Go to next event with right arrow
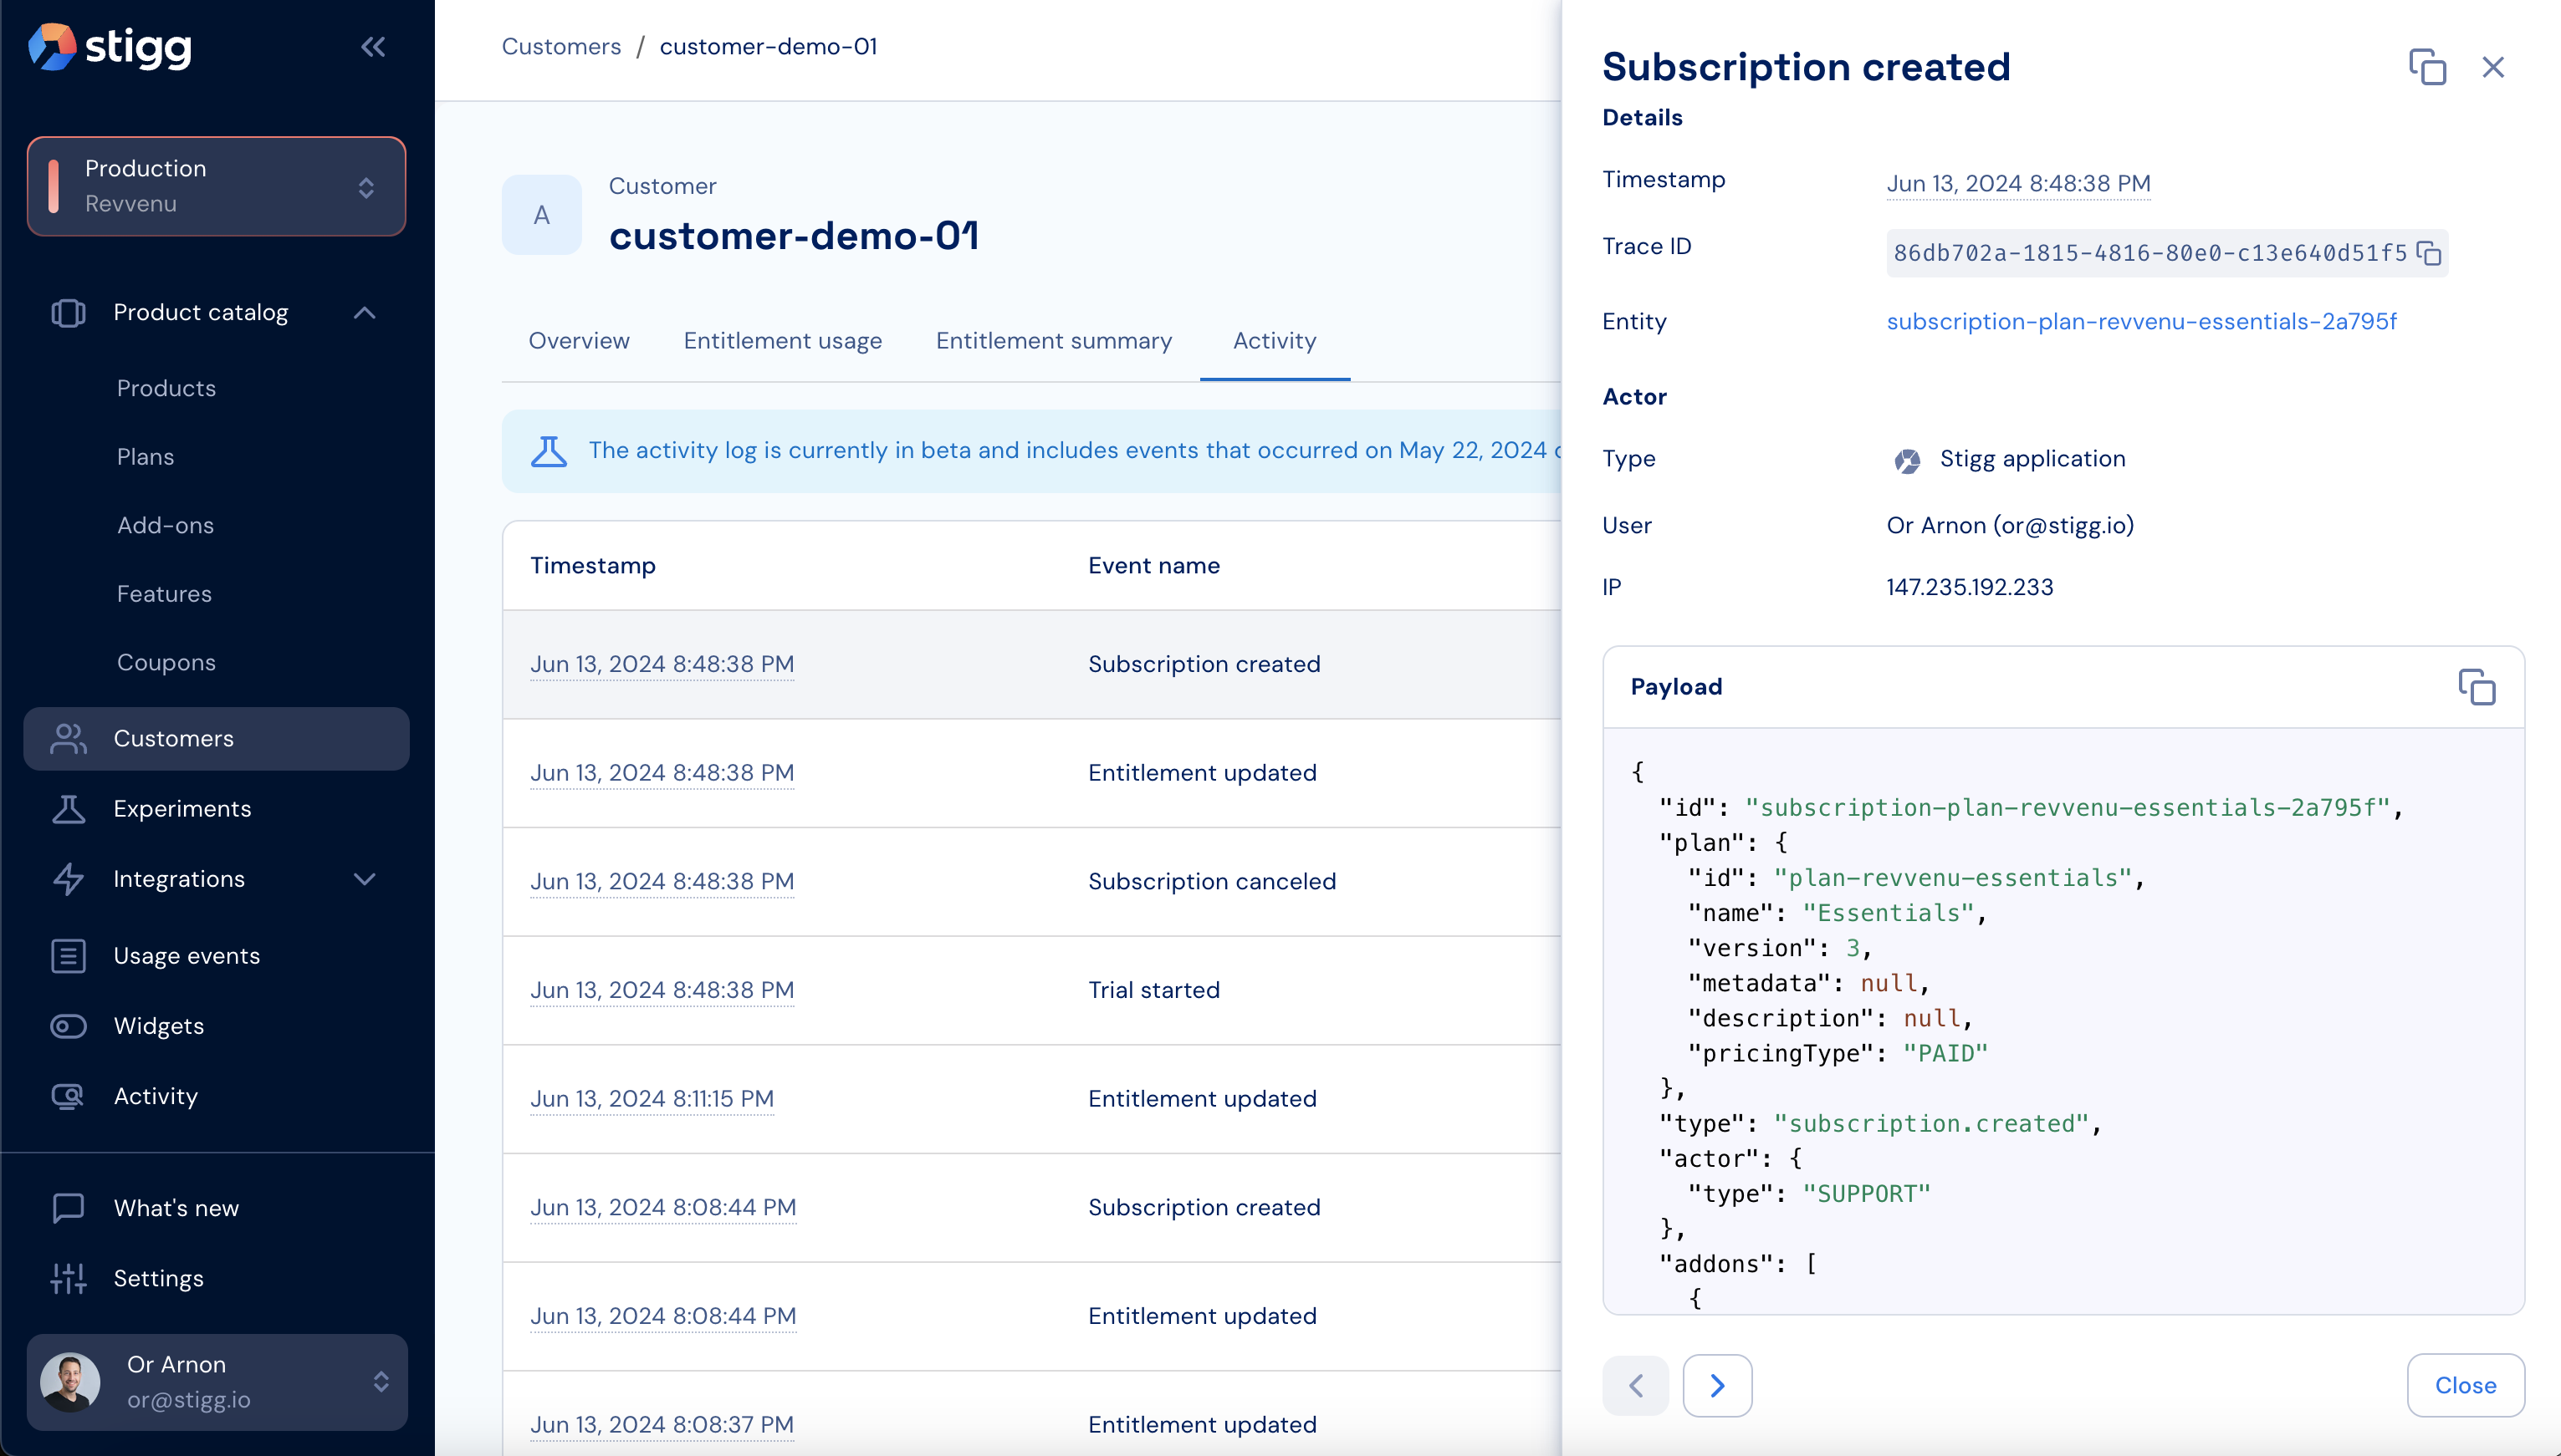 [x=1716, y=1385]
